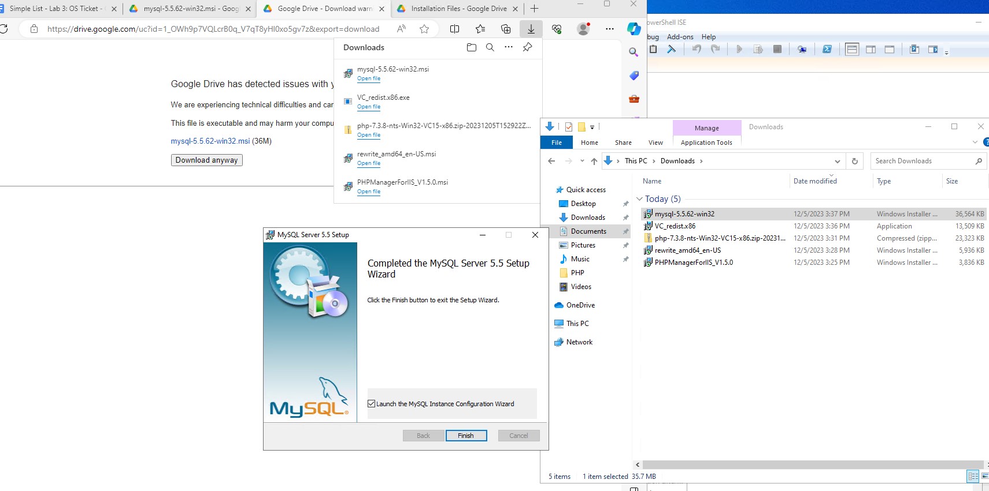This screenshot has height=491, width=989.
Task: Customize Explorer quick access toolbar dropdown
Action: [592, 127]
